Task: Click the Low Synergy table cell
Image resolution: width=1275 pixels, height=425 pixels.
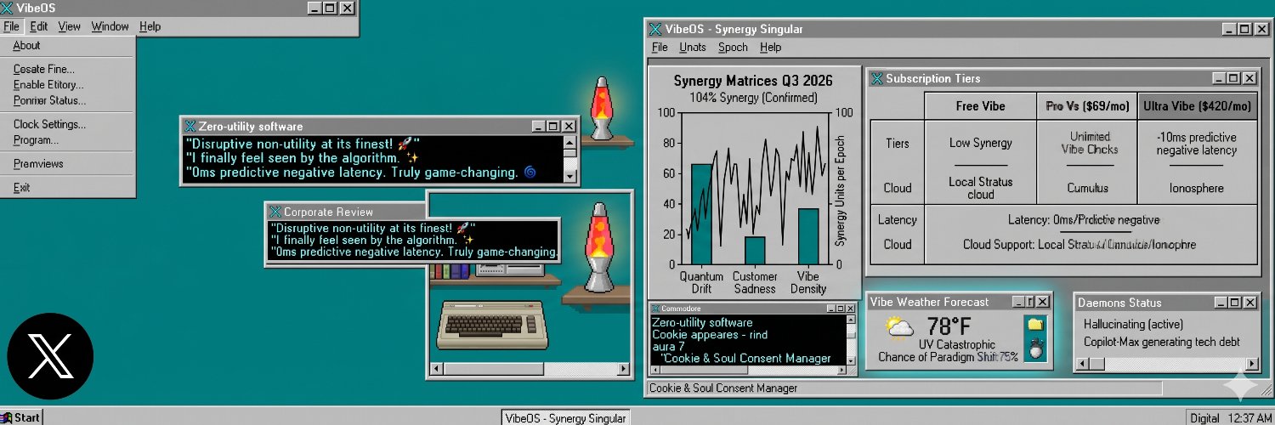Action: [980, 143]
